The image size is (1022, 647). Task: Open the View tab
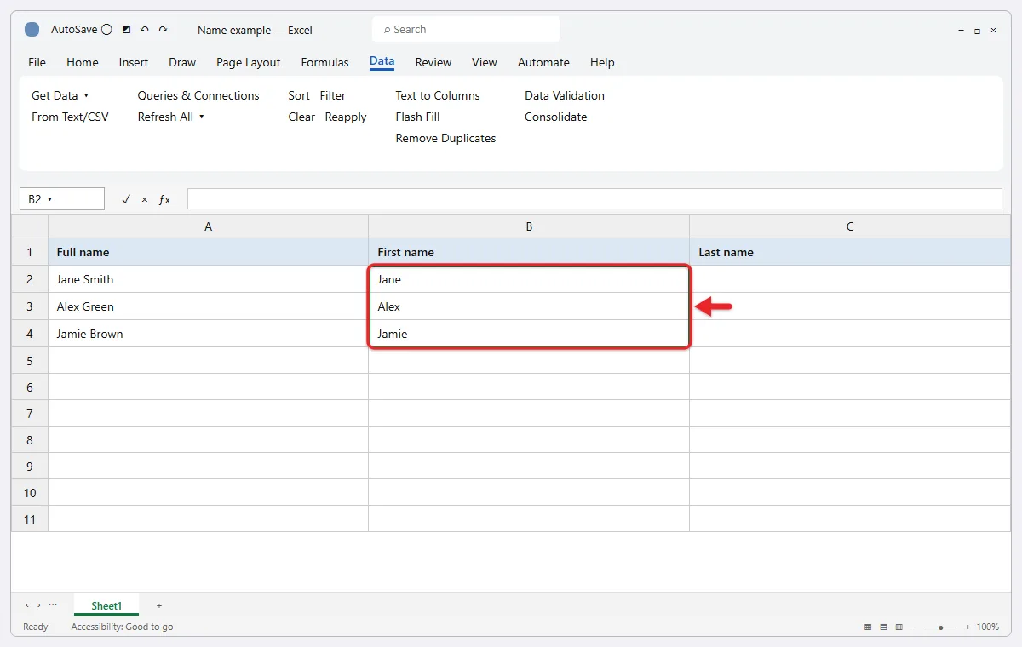(x=485, y=62)
